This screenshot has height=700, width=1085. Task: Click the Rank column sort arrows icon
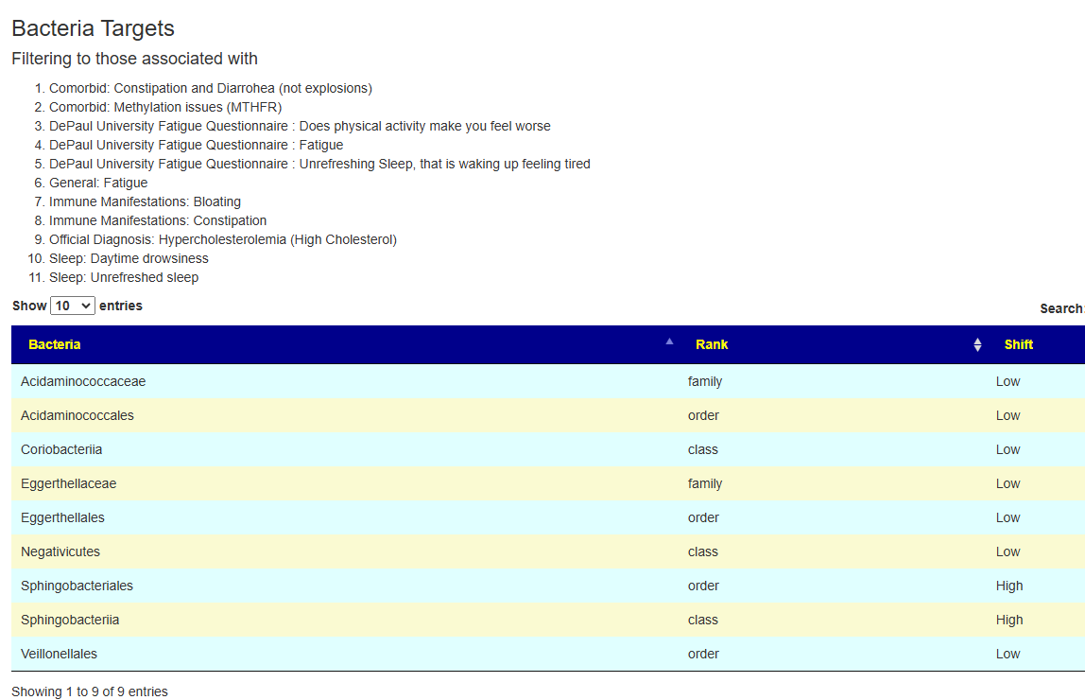point(977,345)
